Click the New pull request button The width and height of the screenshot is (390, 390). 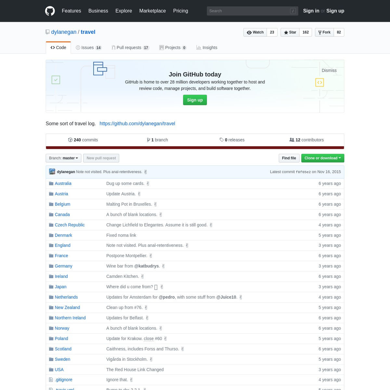101,158
